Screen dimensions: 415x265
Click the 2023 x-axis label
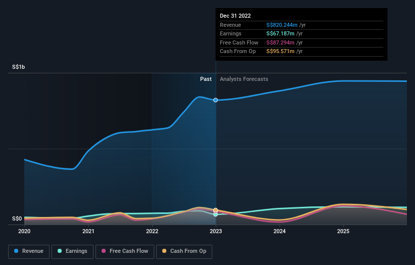tap(216, 231)
